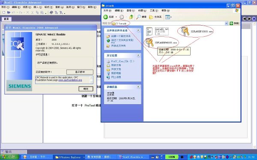Viewport: 257px width, 160px height.
Task: Open Shared Documents link in Other Places
Action: coord(116,69)
